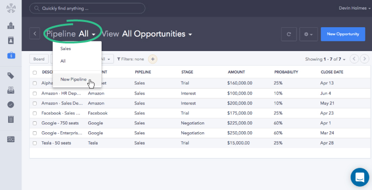Open Tesla - 50 seats opportunity

click(56, 143)
